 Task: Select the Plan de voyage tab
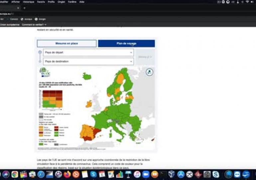[127, 44]
